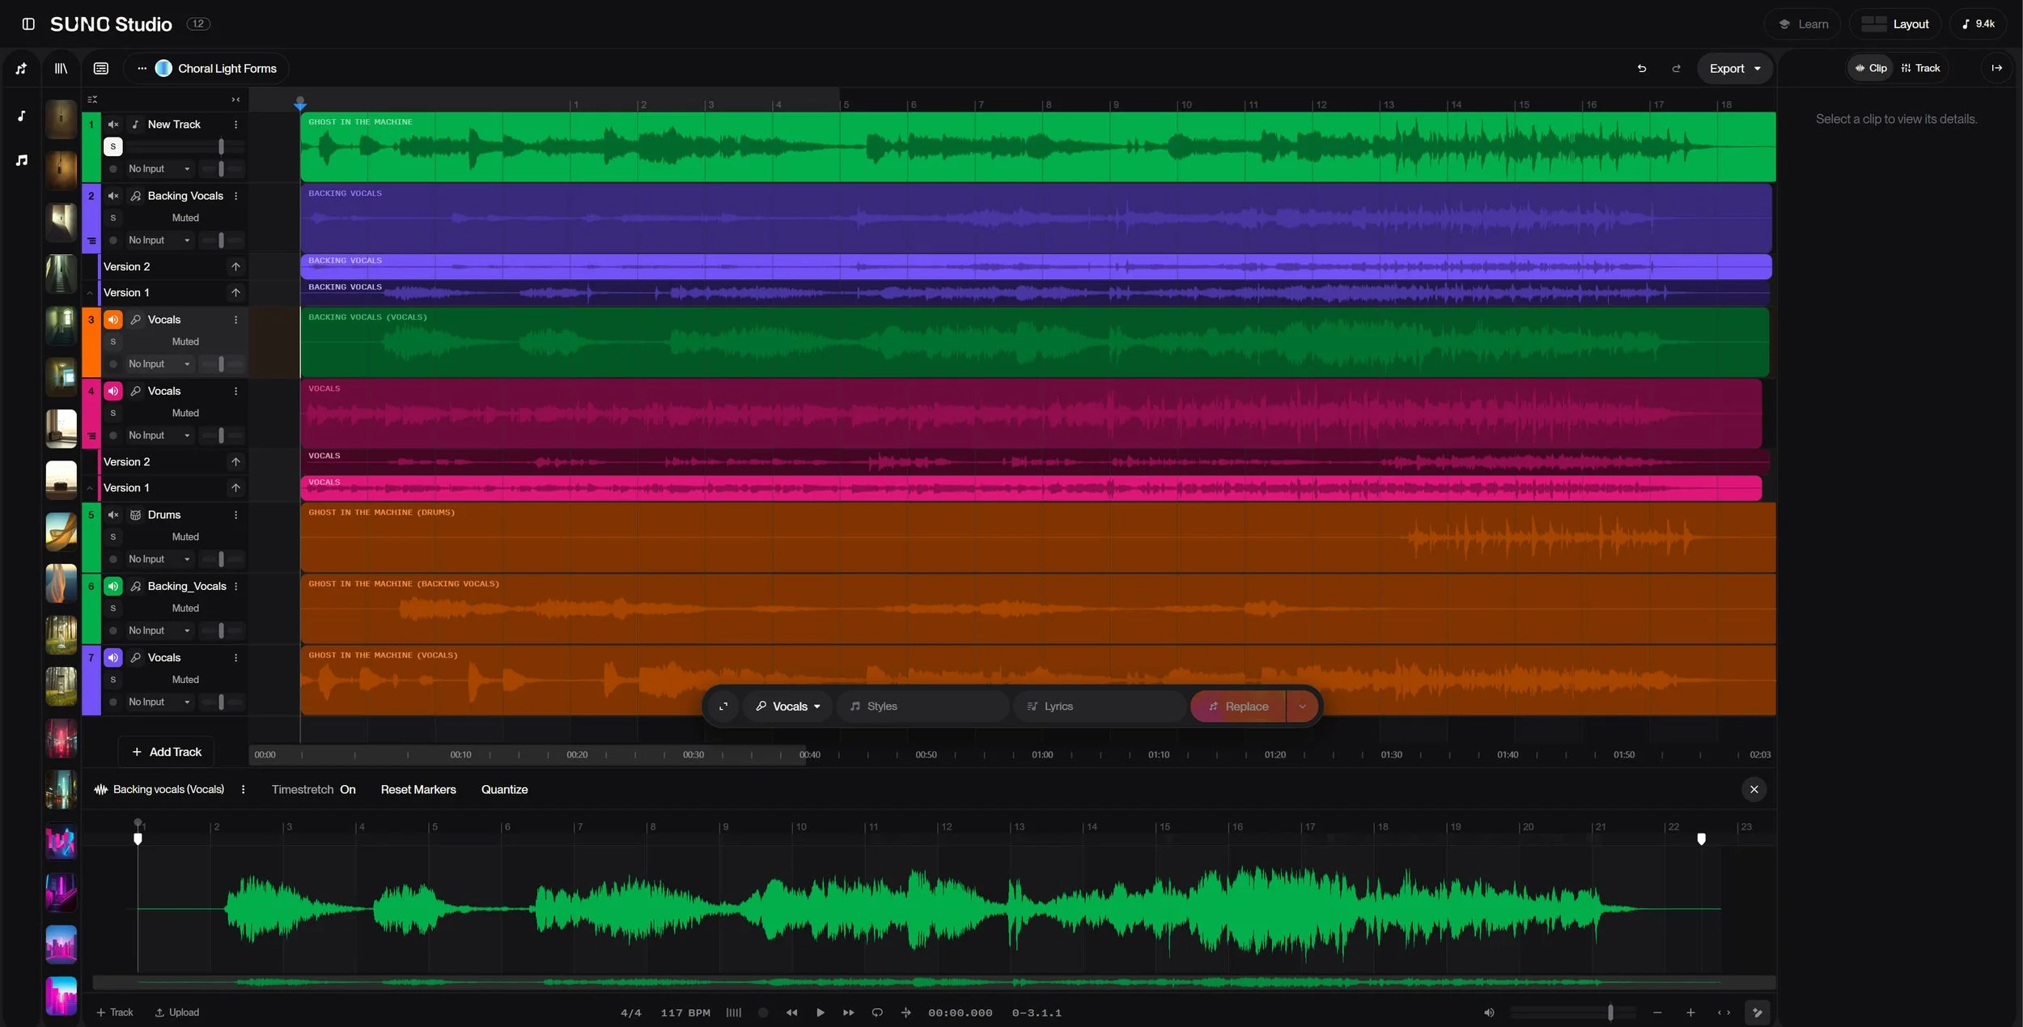
Task: Click the Lyrics input field
Action: (1099, 707)
